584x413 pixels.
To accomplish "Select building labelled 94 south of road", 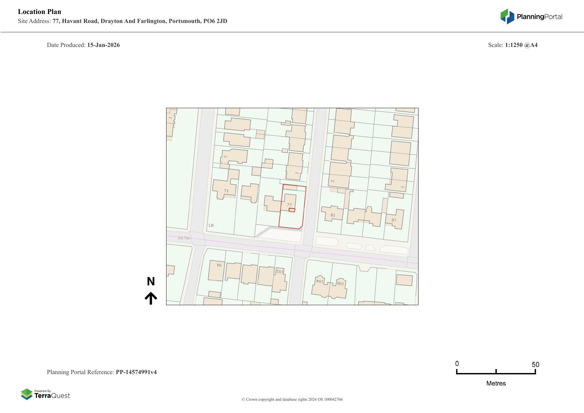I will pos(218,266).
